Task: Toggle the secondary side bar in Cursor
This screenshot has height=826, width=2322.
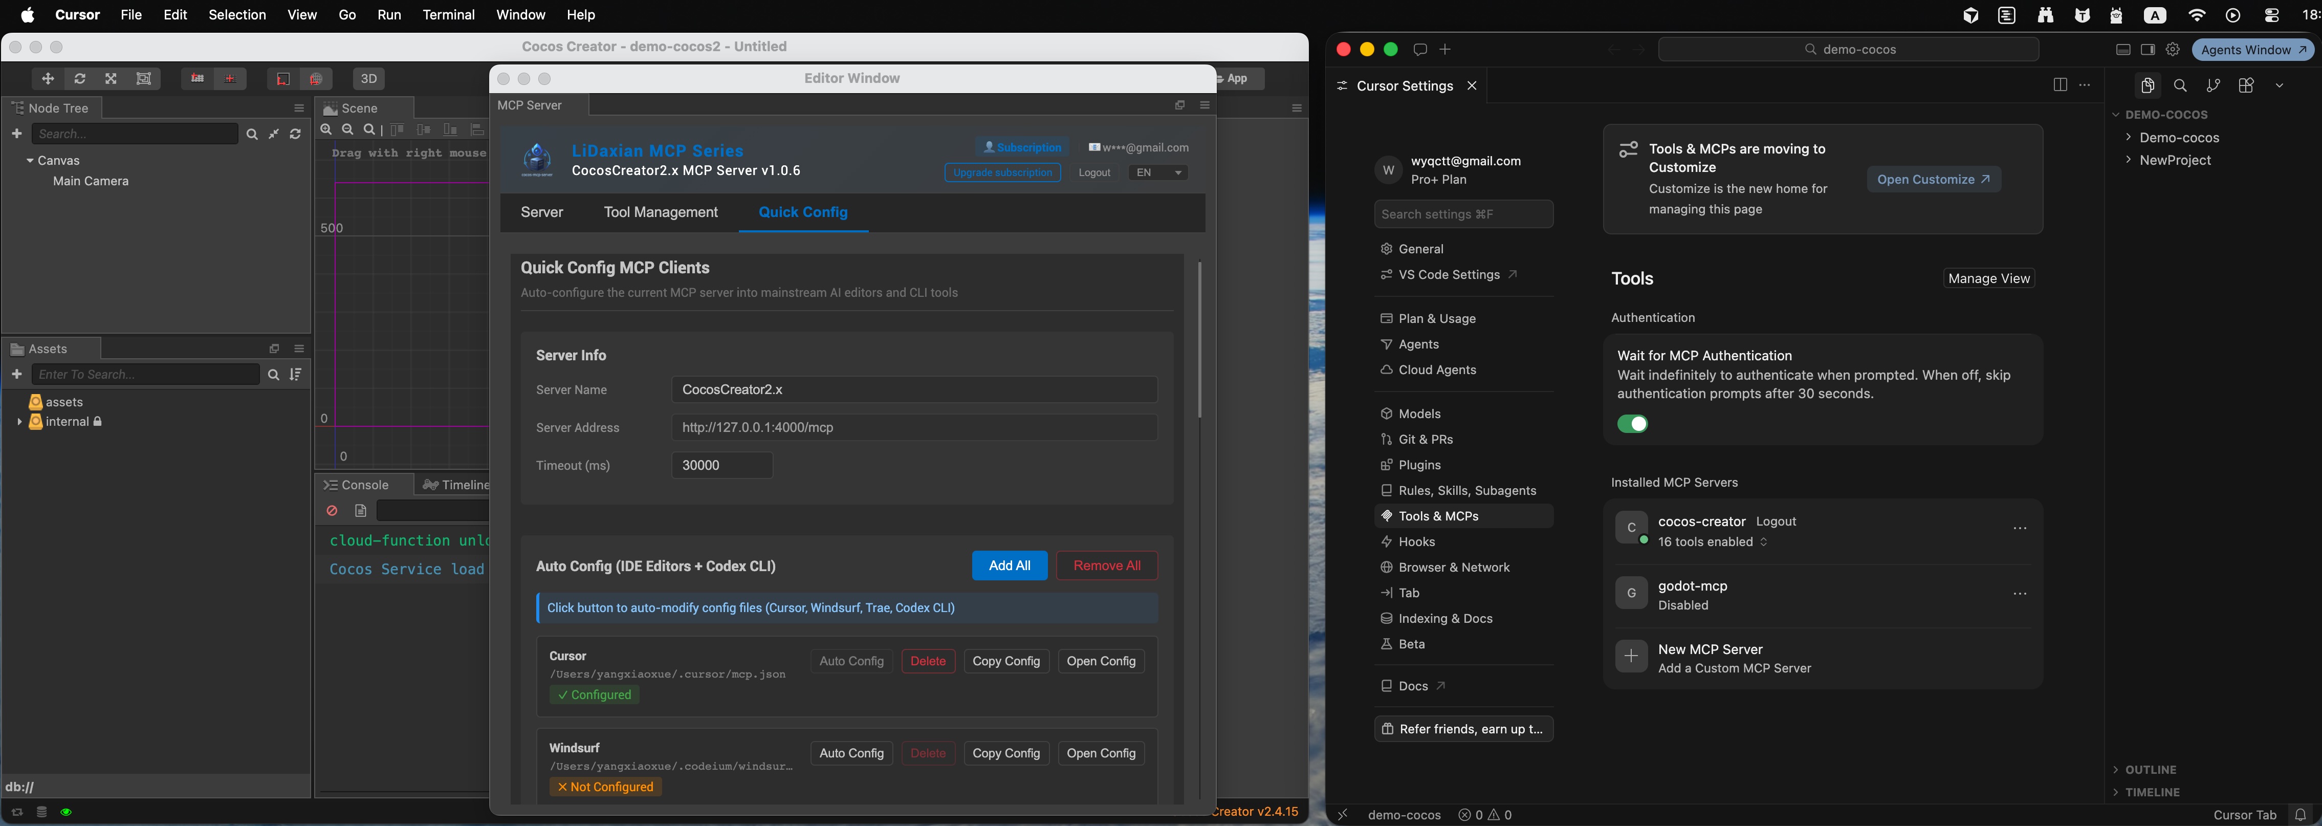Action: point(2148,50)
